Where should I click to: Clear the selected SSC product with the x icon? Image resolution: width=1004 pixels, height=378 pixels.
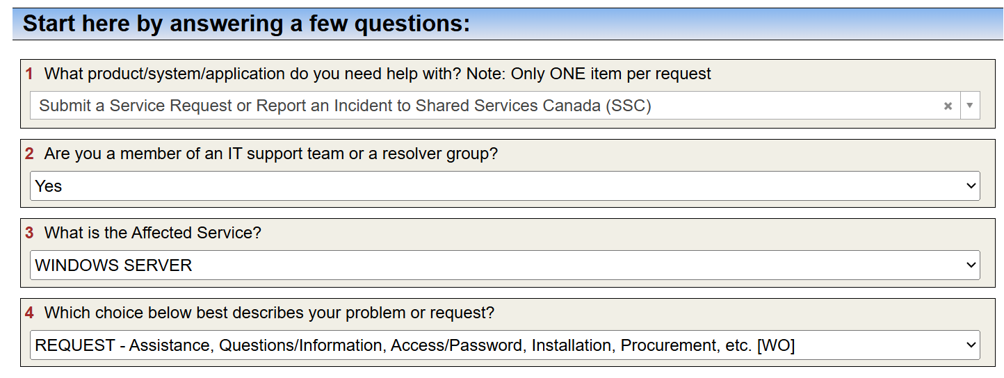tap(948, 106)
